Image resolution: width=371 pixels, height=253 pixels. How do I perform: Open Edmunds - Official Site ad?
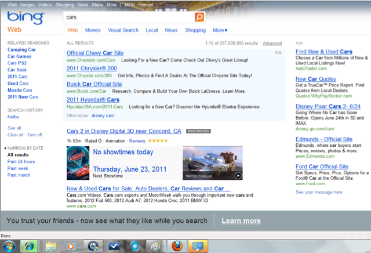(x=324, y=139)
